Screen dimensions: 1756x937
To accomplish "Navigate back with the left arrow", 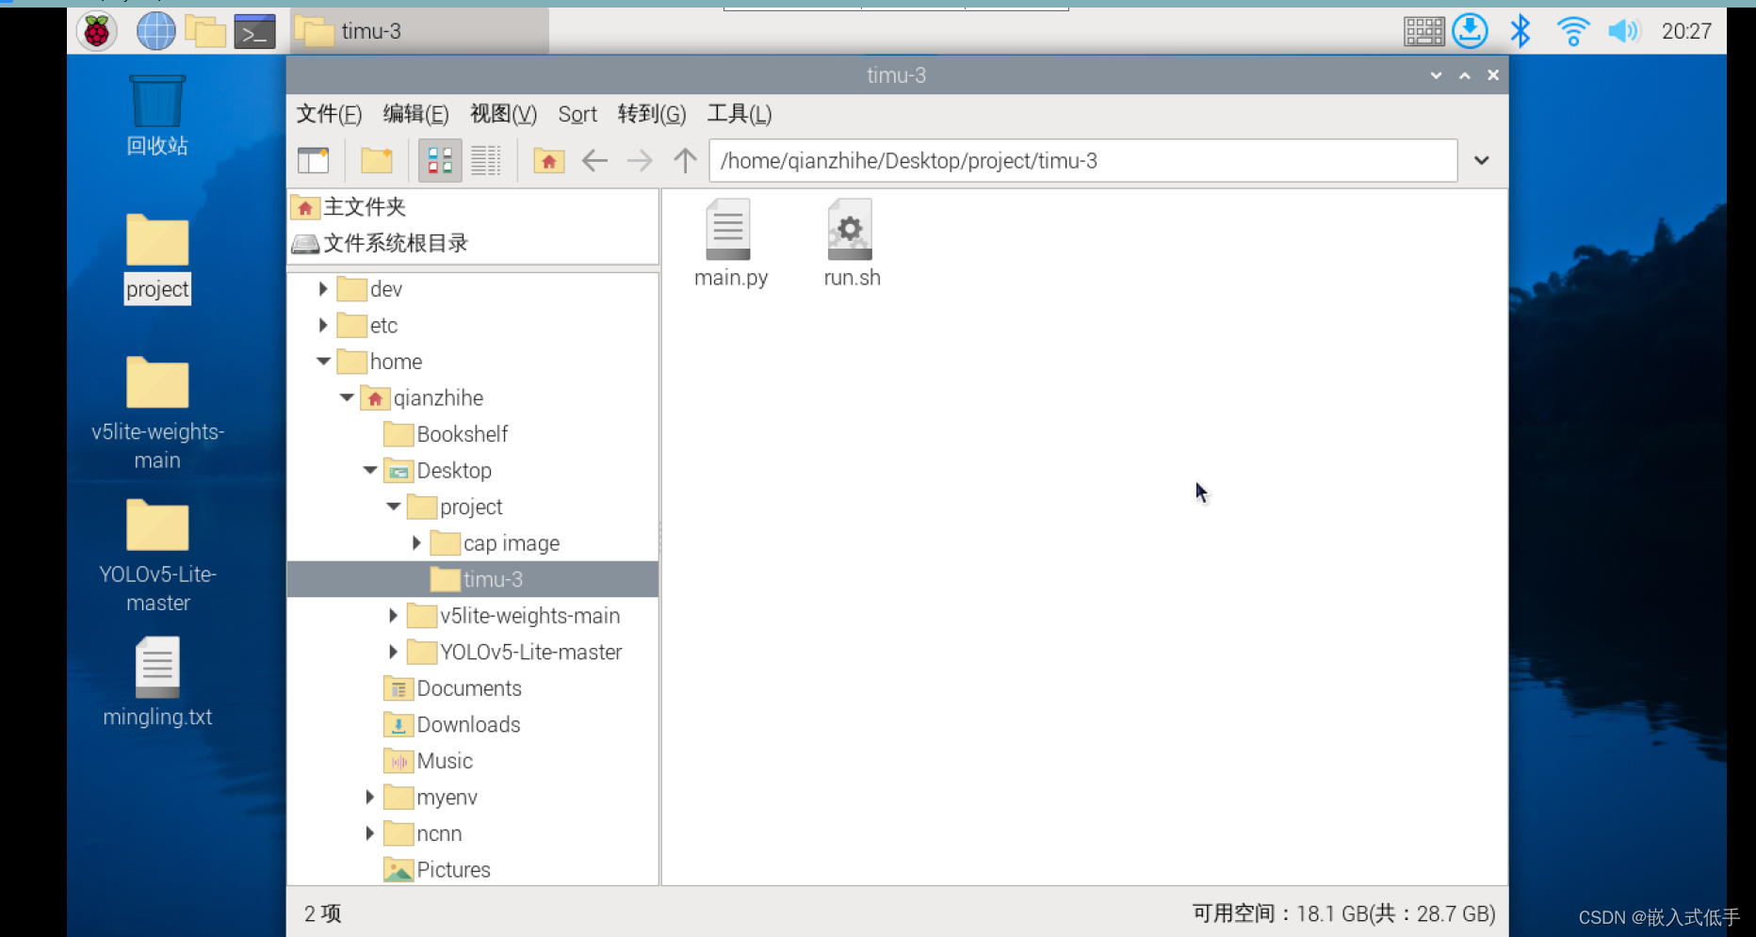I will pyautogui.click(x=594, y=160).
